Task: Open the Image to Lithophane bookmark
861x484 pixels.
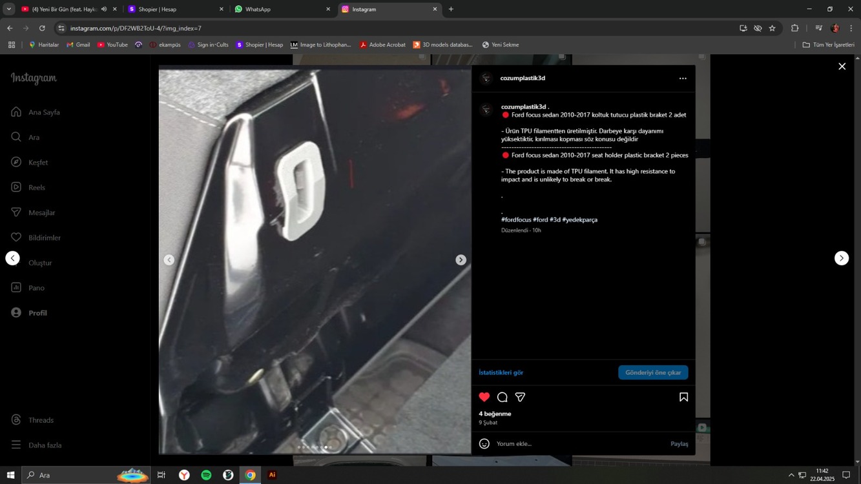Action: [320, 45]
